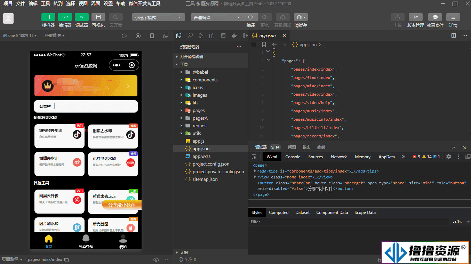Viewport: 471px width, 264px height.
Task: Click the preview eye icon
Action: (265, 17)
